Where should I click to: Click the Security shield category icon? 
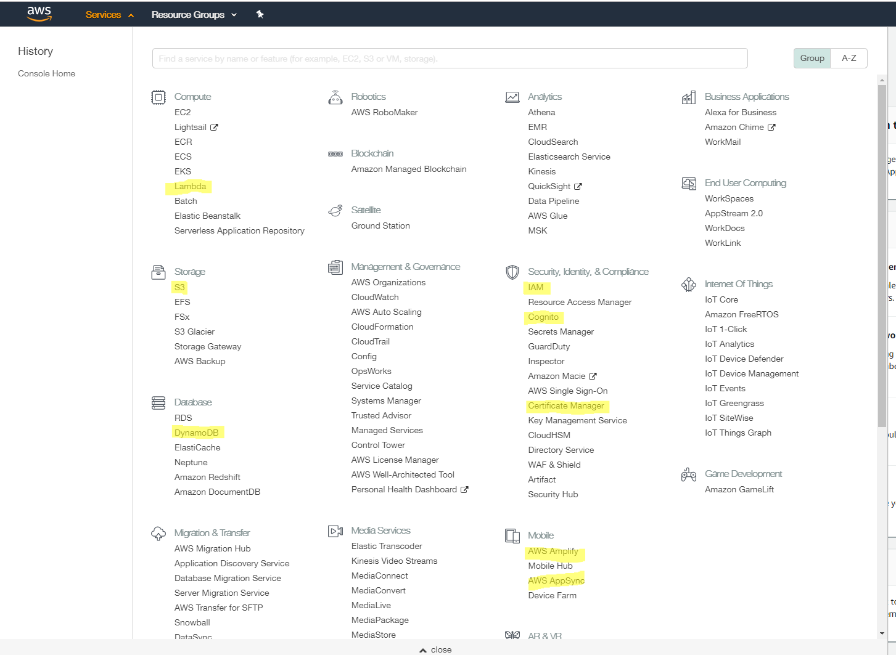pos(512,272)
